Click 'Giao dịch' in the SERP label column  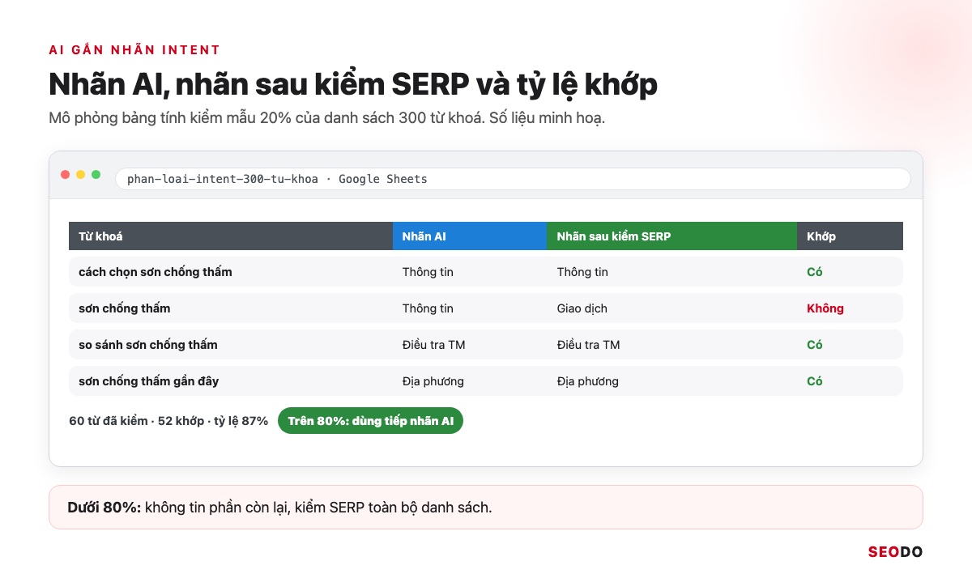click(582, 308)
